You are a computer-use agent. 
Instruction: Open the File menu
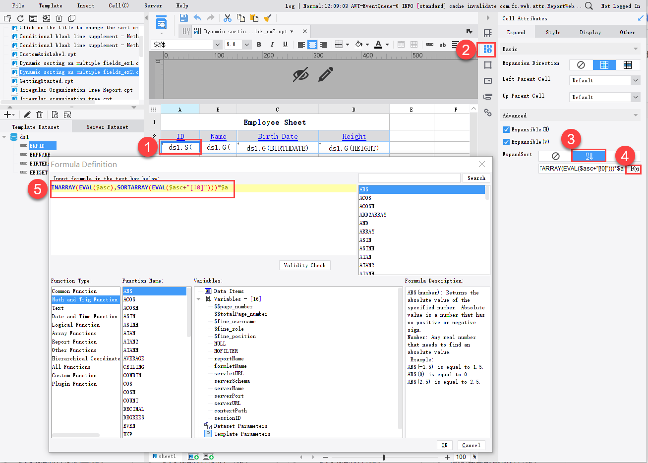click(x=18, y=5)
